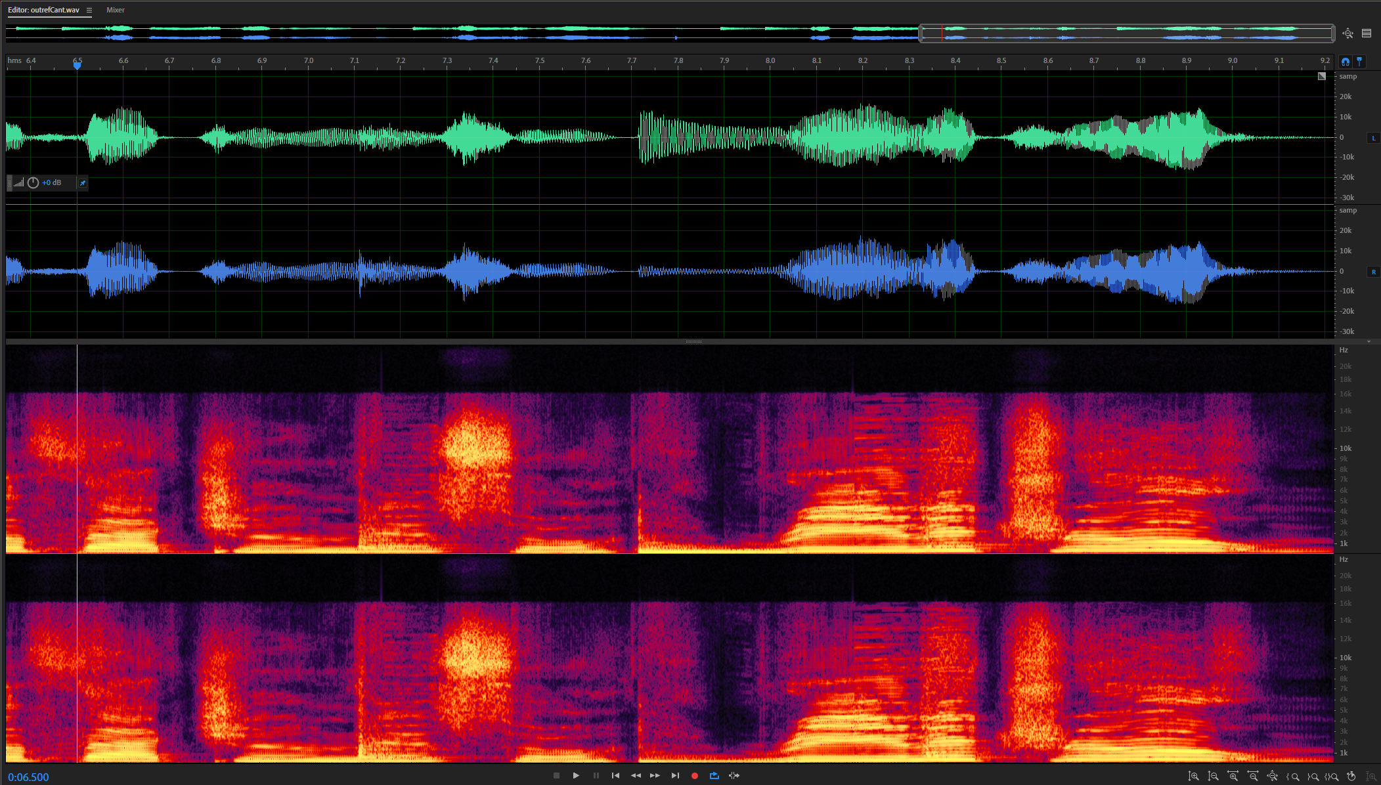Click Zoom Out Full in navigator
Screen dimensions: 1381x785
click(x=1348, y=33)
